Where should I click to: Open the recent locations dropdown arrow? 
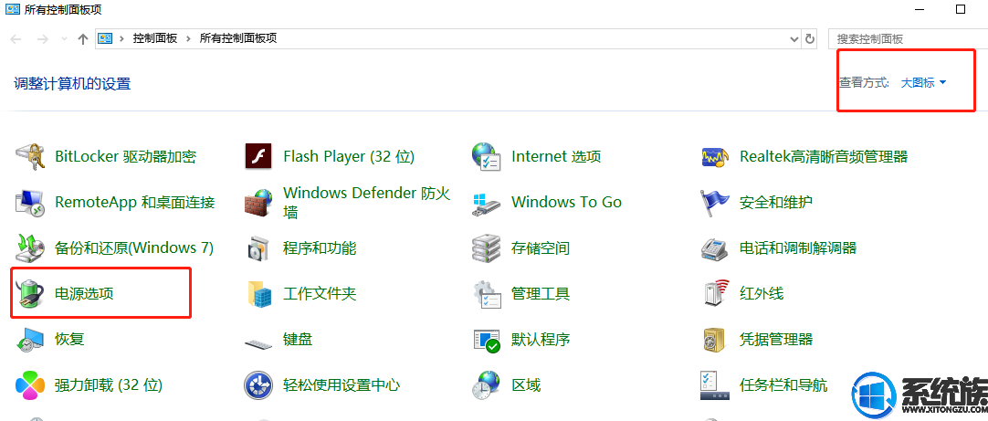tap(64, 39)
